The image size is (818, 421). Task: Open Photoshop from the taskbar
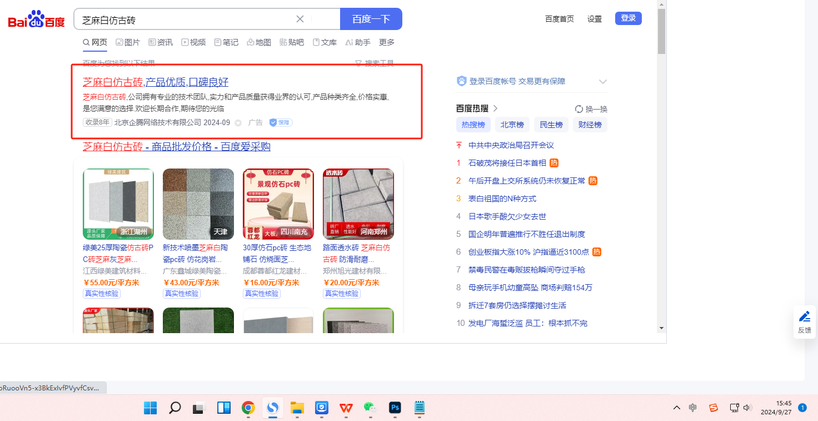(x=395, y=408)
